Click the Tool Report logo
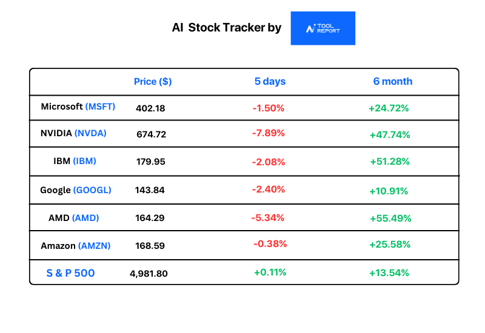The height and width of the screenshot is (333, 485). [x=323, y=28]
